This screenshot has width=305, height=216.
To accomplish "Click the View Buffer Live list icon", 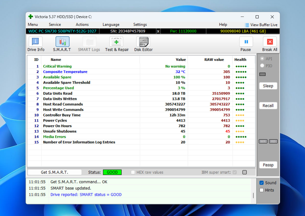I will point(247,25).
